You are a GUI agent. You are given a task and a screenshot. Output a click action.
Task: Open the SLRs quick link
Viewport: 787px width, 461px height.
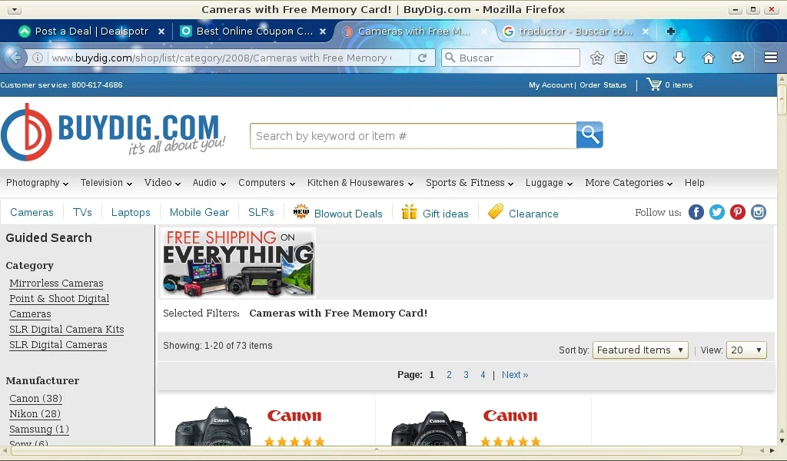[x=261, y=213]
